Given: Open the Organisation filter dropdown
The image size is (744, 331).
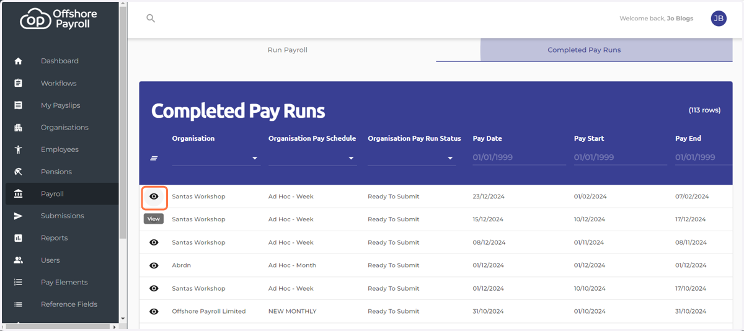Looking at the screenshot, I should [216, 158].
